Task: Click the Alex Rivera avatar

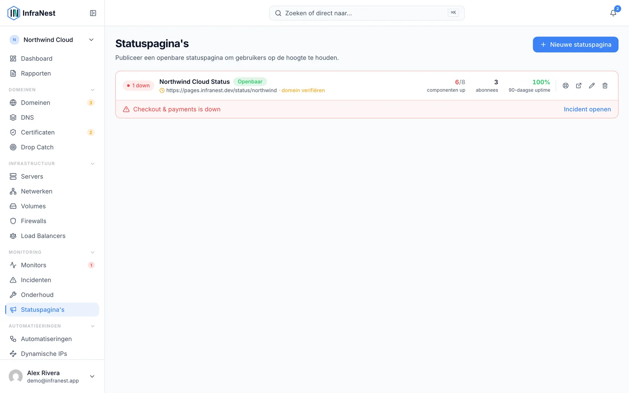Action: 16,376
